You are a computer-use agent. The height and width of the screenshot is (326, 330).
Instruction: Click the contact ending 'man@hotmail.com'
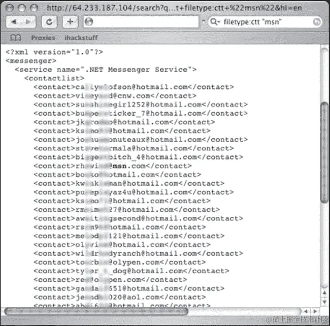tap(129, 183)
